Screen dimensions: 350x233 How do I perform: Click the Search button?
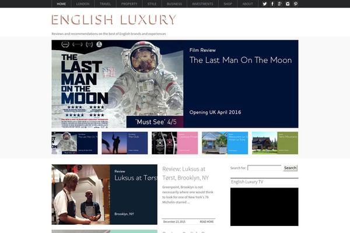pos(290,168)
